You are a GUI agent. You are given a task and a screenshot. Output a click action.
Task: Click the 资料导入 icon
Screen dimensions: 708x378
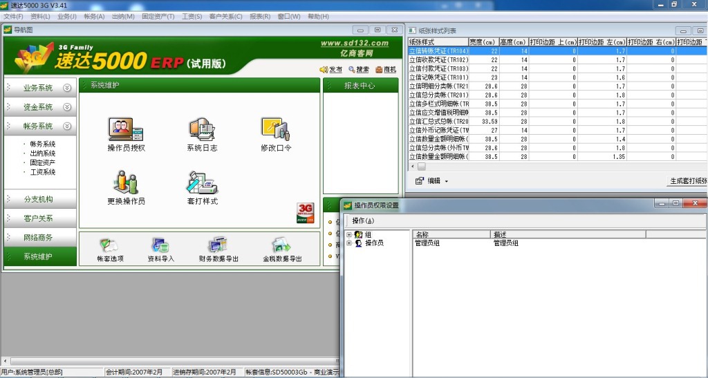pos(160,245)
